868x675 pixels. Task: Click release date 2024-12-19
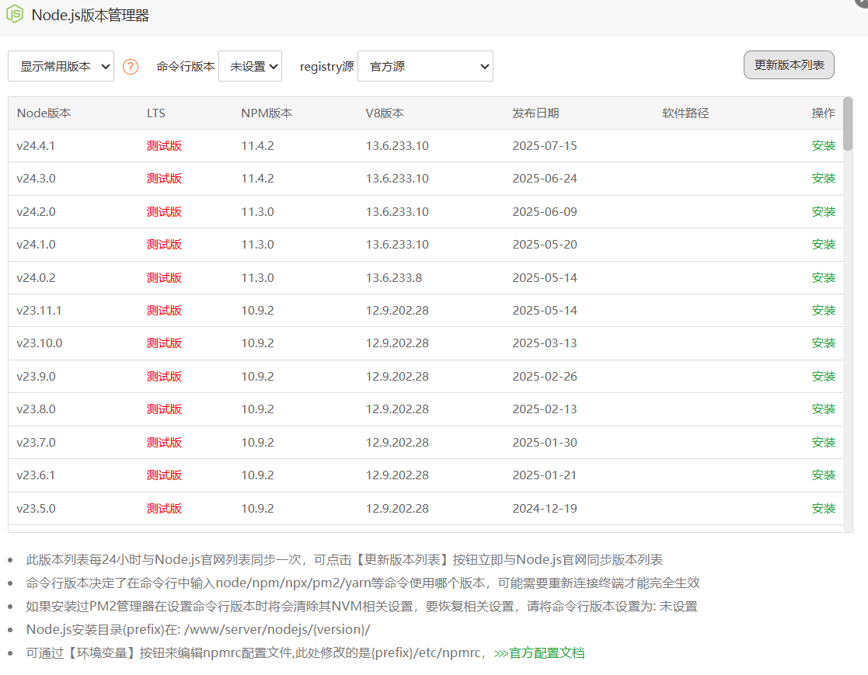click(x=545, y=508)
